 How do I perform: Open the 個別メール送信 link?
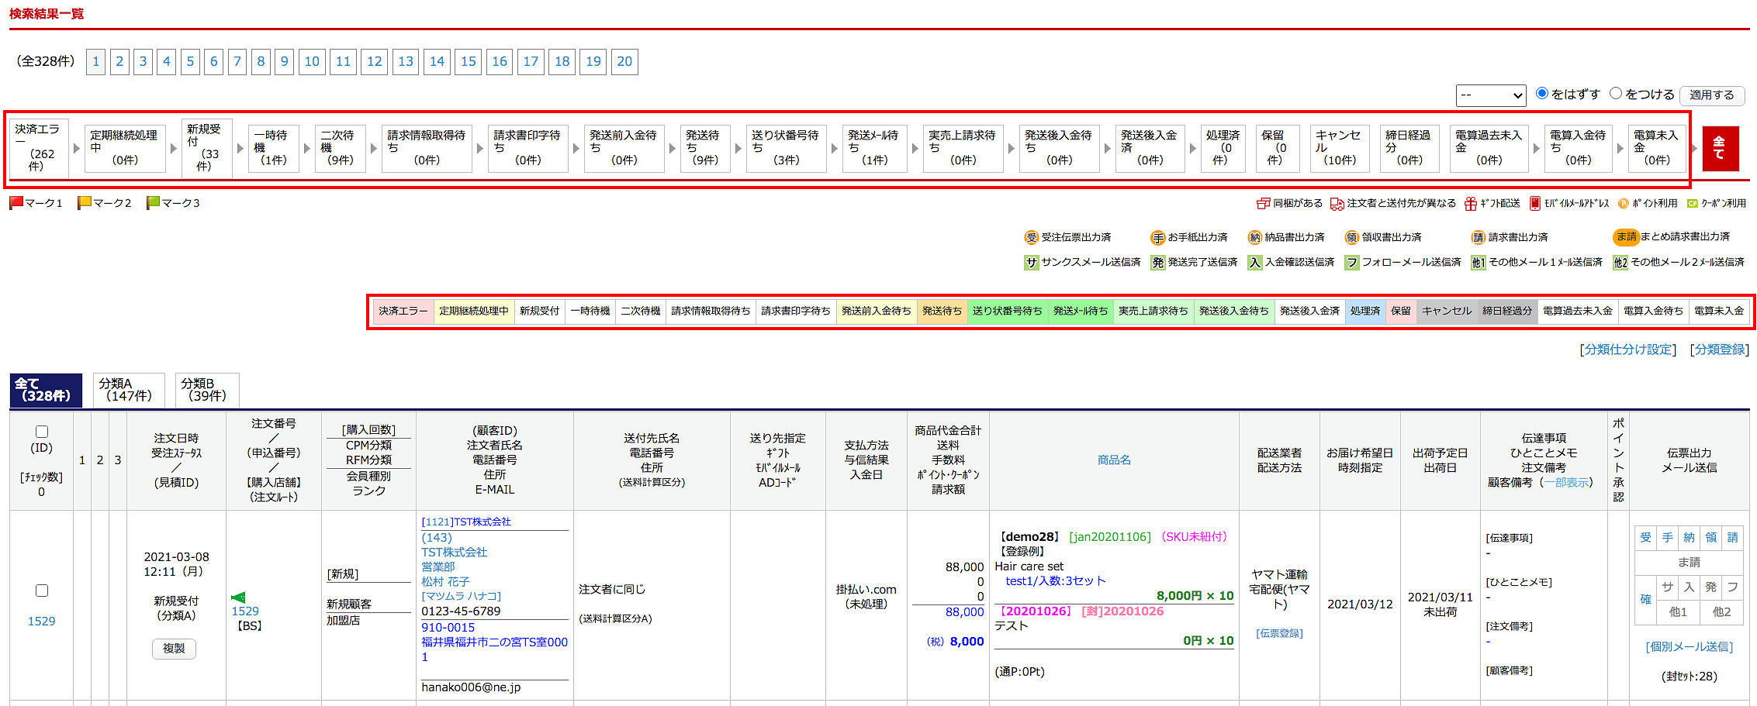click(1689, 647)
